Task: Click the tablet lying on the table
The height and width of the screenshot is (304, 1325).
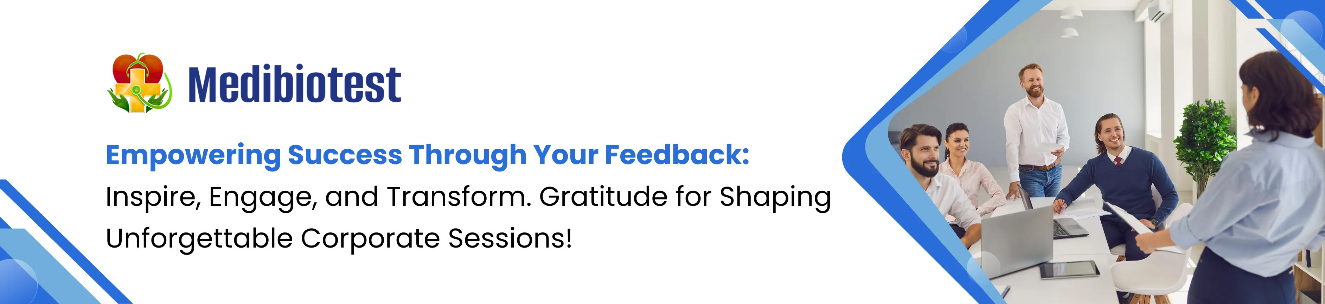Action: (1069, 270)
